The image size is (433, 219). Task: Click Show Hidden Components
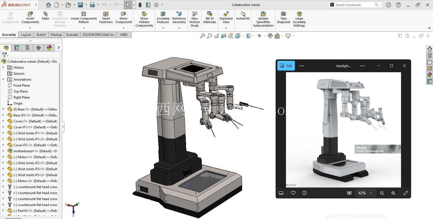(x=144, y=19)
